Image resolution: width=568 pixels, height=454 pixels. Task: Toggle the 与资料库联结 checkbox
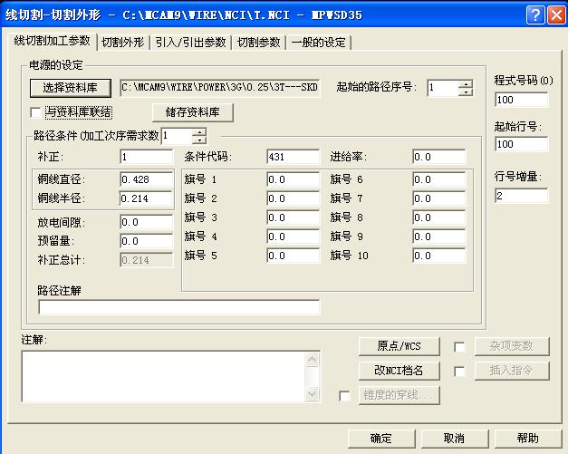tap(35, 112)
